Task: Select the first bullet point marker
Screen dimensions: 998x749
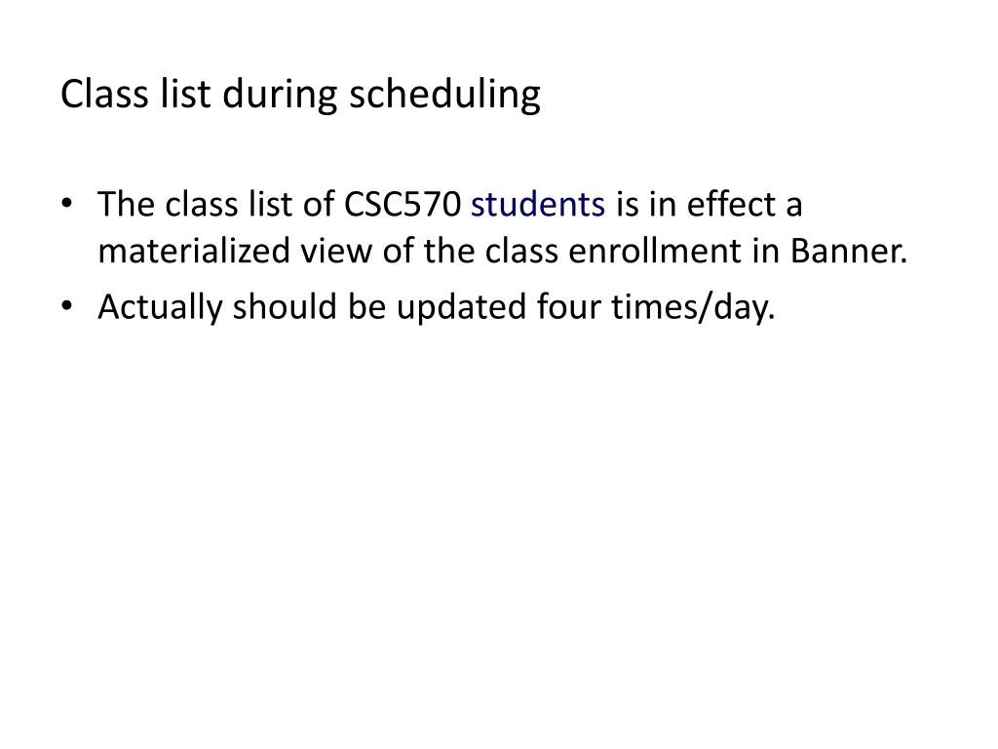Action: click(67, 205)
